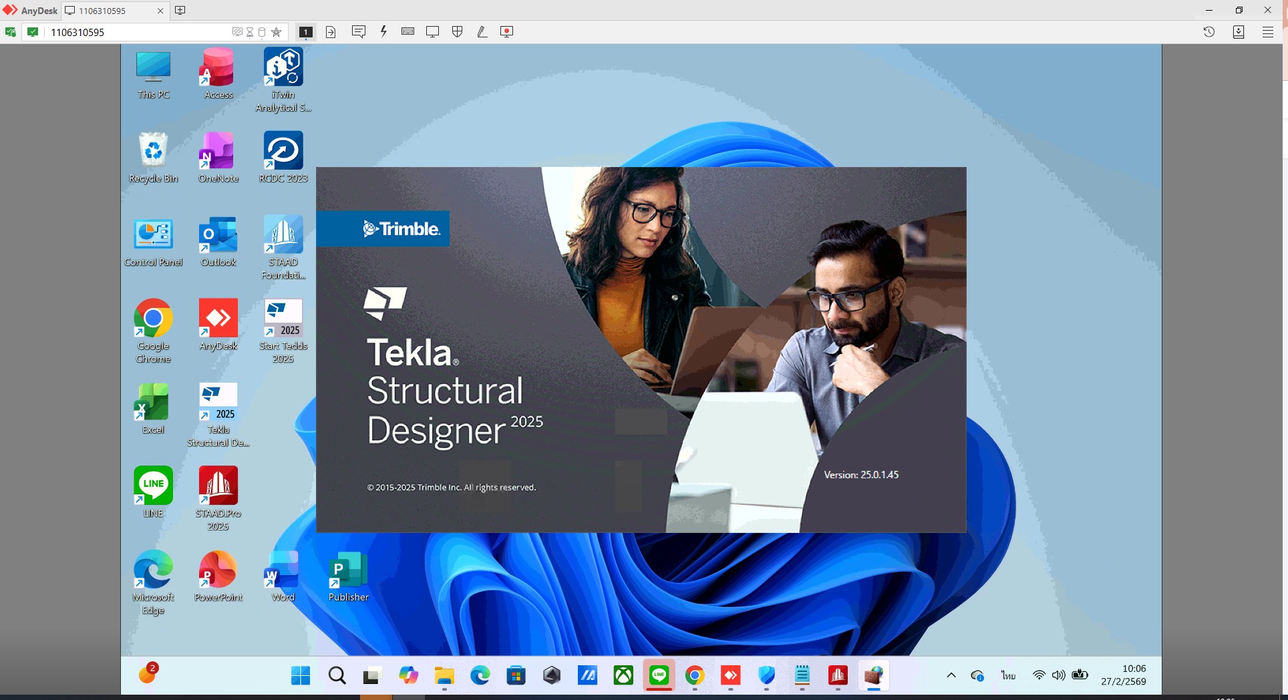Switch to Chrome on the remote taskbar

(x=695, y=676)
